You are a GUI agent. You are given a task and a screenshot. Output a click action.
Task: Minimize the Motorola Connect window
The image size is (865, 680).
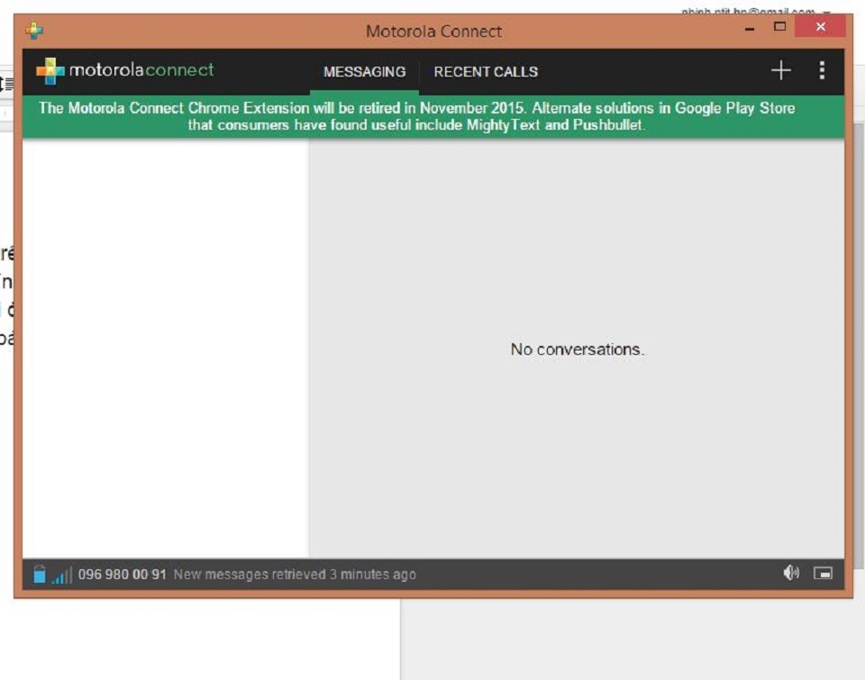[x=749, y=28]
